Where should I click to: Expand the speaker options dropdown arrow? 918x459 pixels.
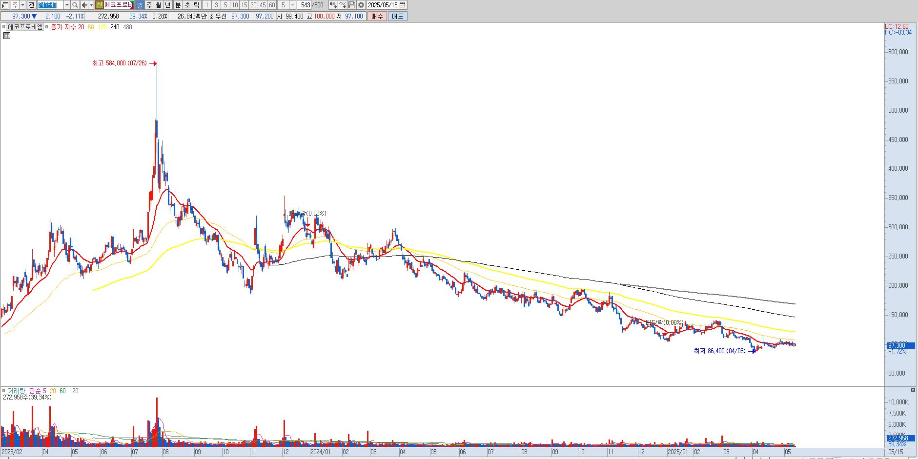[x=91, y=5]
